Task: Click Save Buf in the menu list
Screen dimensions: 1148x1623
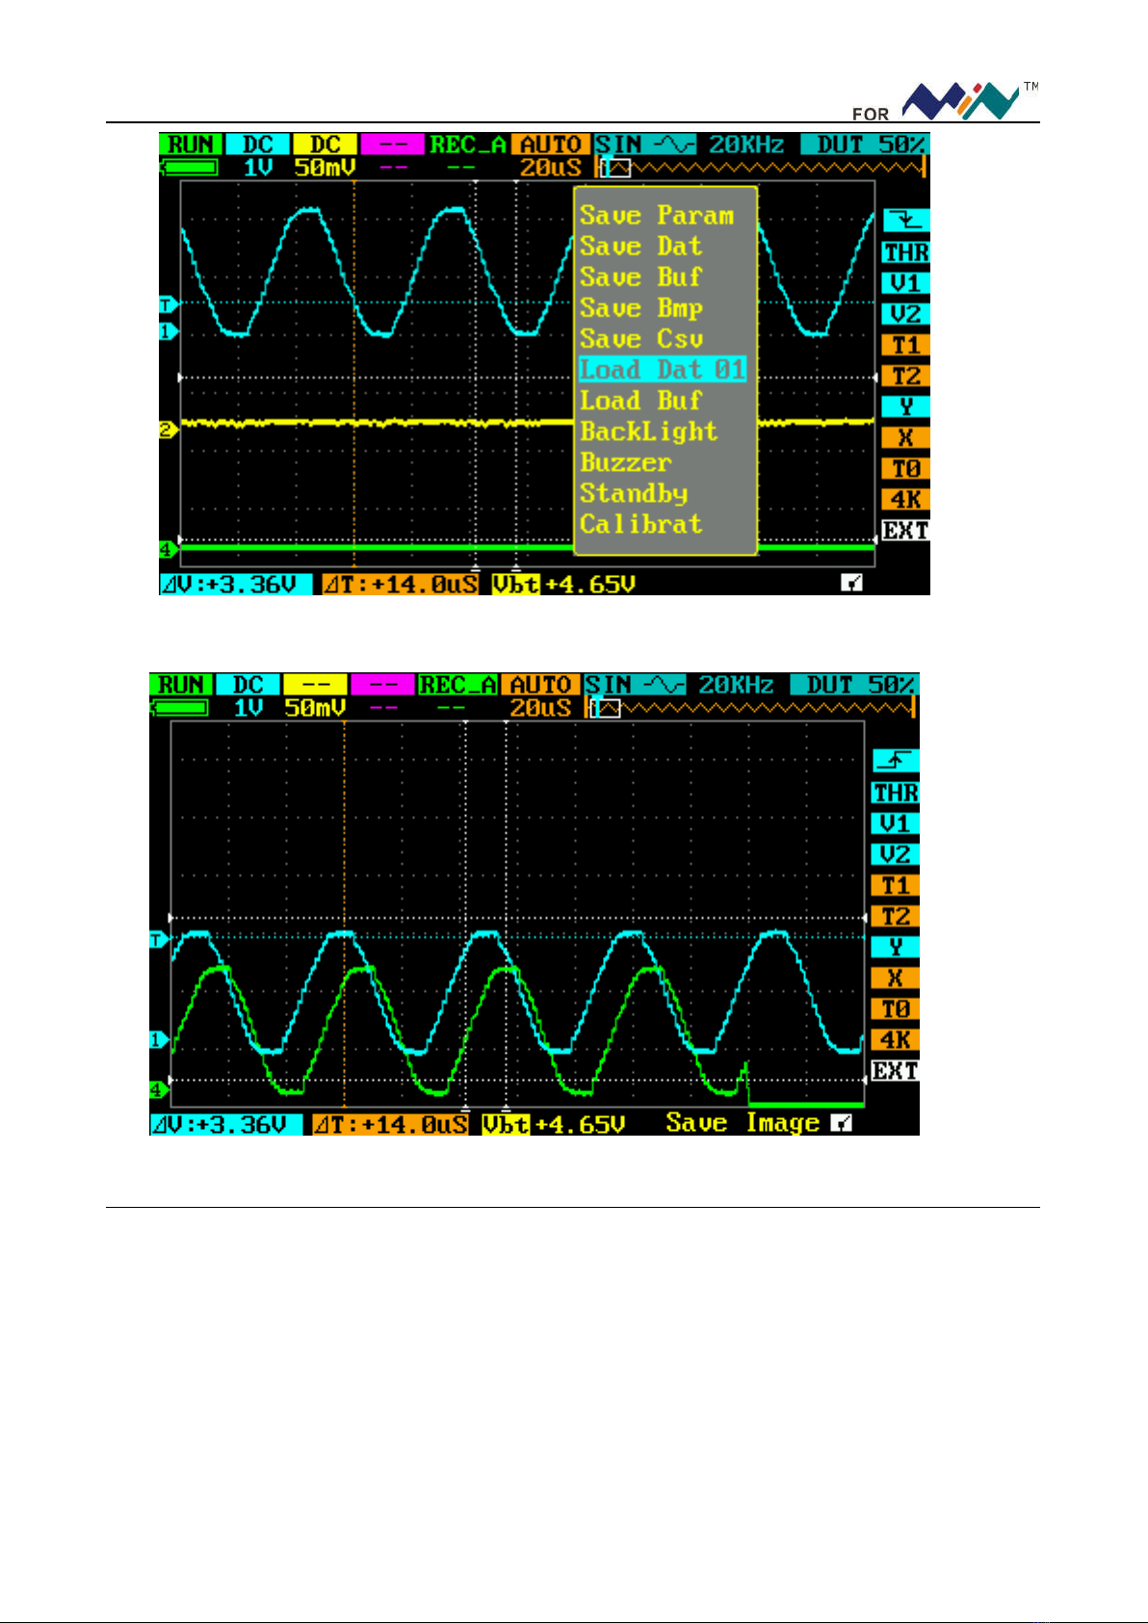Action: pos(640,277)
